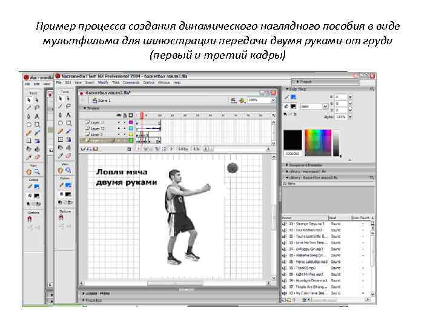The image size is (436, 327).
Task: Delete layer using the timeline trash icon
Action: click(x=129, y=149)
